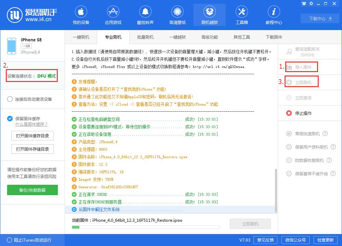Switch to the 批量刷机 tab
Image resolution: width=342 pixels, height=246 pixels.
[145, 37]
